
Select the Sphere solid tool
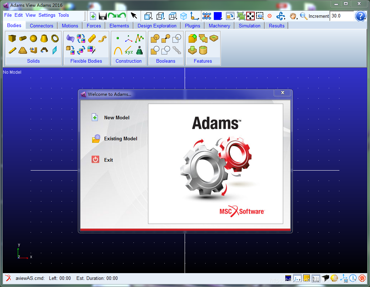(x=33, y=38)
